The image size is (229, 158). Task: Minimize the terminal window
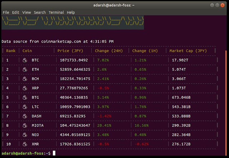click(212, 5)
